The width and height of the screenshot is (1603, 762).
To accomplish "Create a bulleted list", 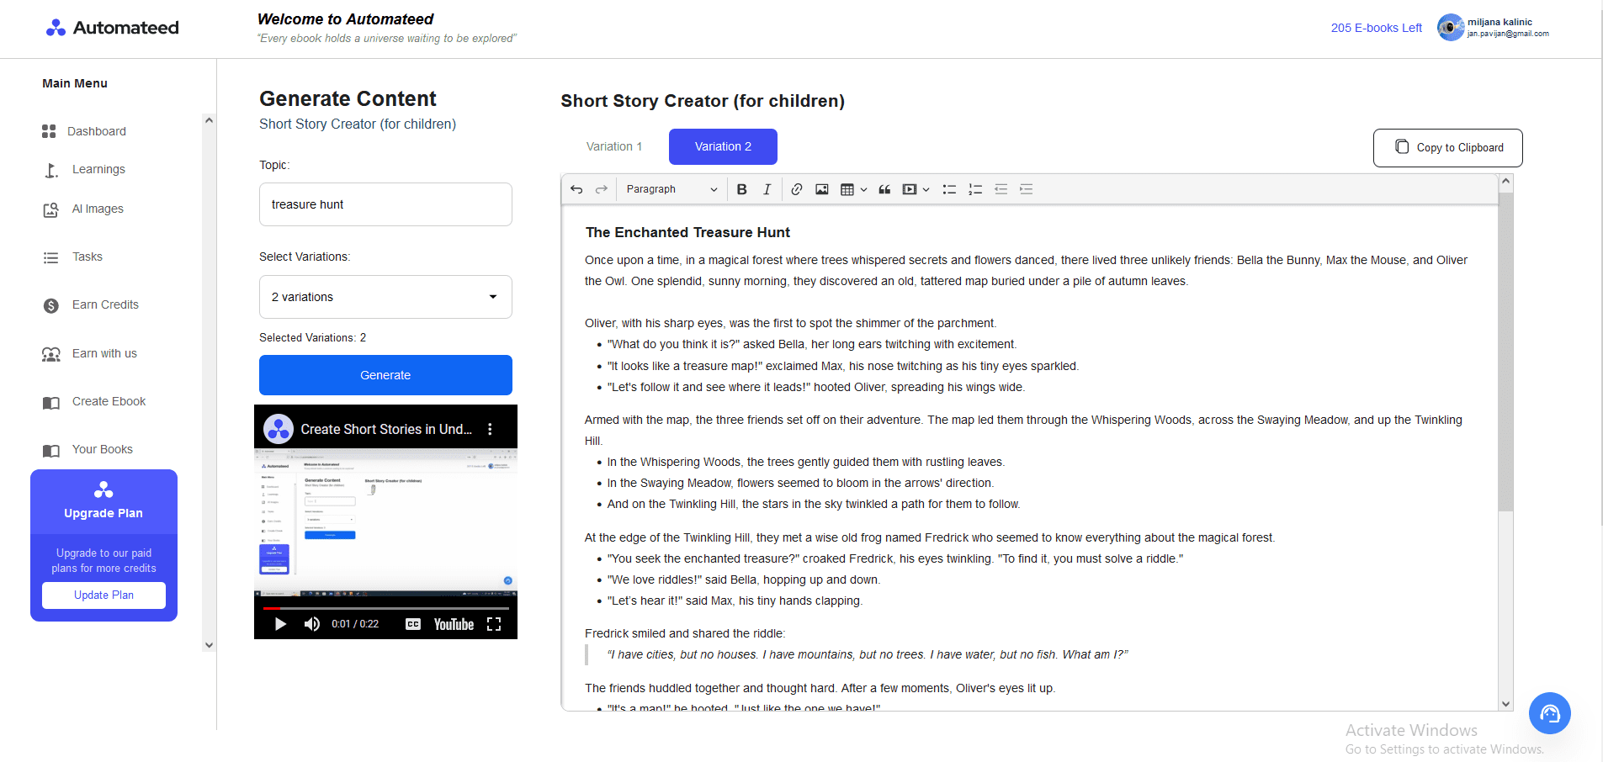I will tap(949, 189).
